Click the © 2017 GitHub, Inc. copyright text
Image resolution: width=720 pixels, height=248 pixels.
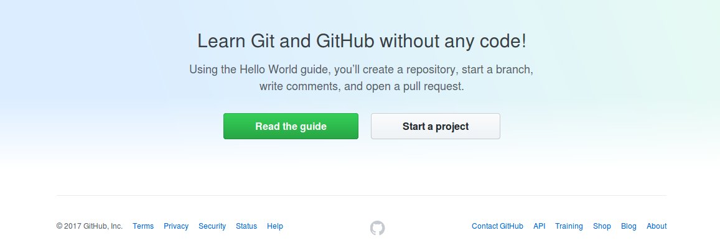point(90,226)
